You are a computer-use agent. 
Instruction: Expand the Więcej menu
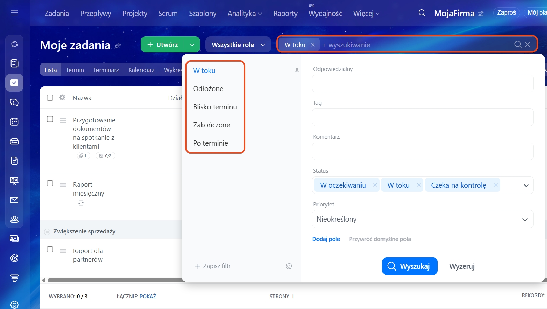367,14
